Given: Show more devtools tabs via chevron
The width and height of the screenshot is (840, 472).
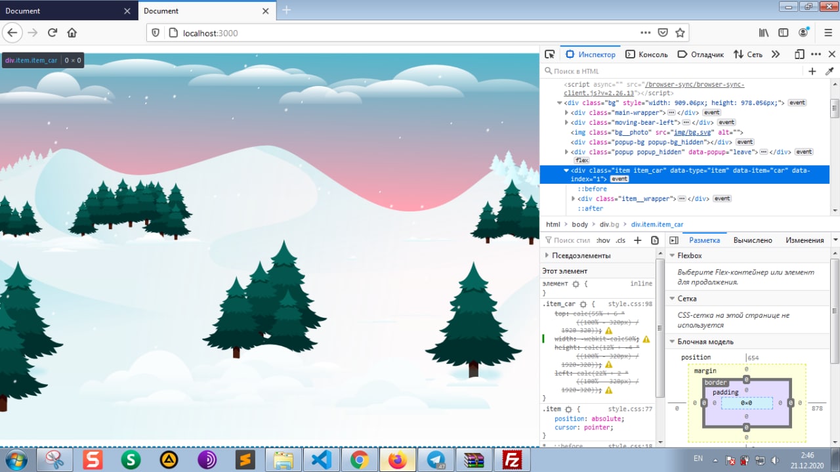Looking at the screenshot, I should [x=776, y=54].
